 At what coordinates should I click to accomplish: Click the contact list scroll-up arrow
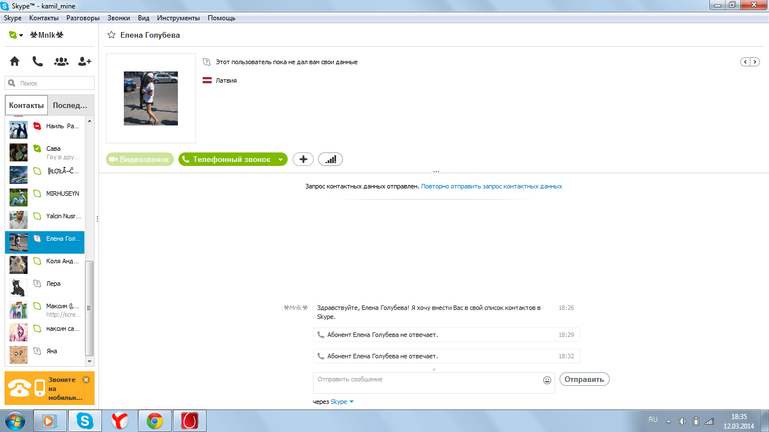(90, 120)
